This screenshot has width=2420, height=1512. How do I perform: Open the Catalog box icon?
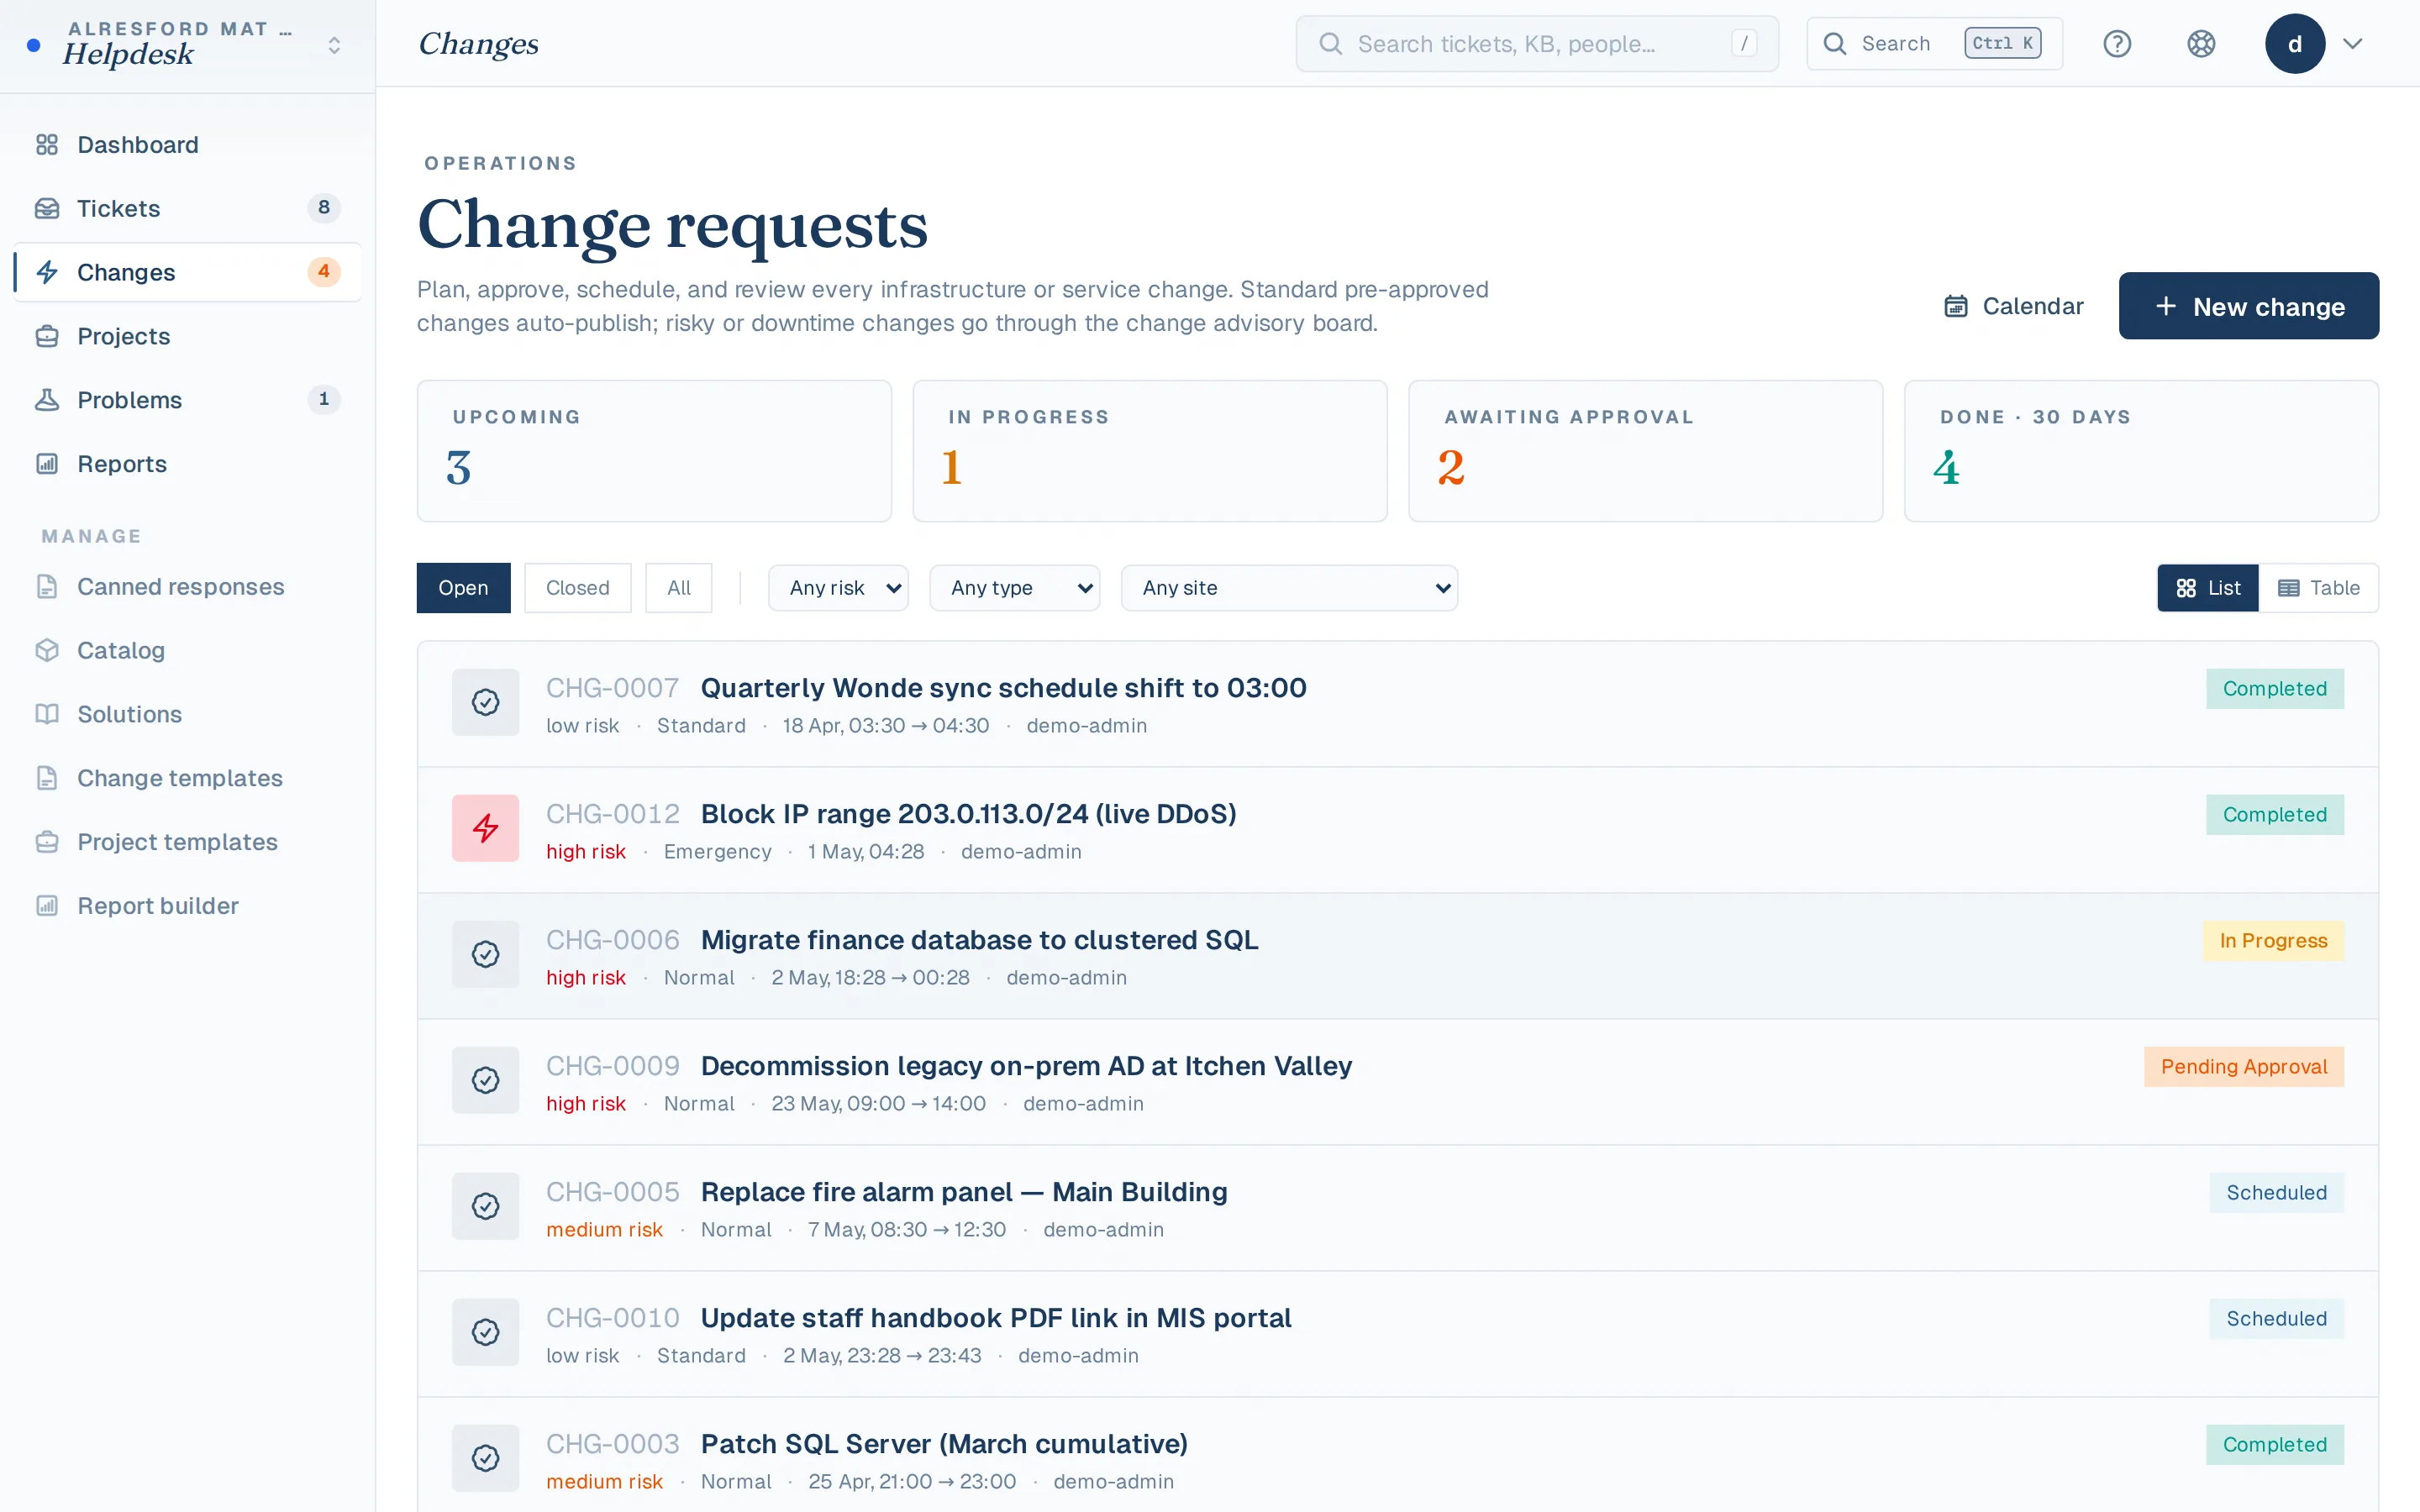47,650
